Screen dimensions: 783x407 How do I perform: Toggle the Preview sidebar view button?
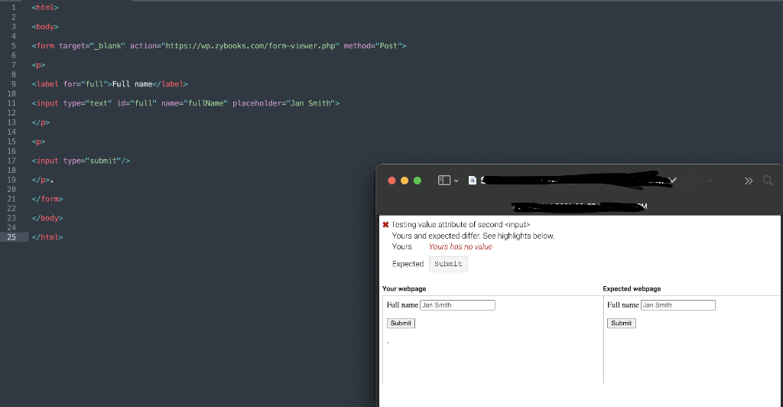[x=444, y=181]
